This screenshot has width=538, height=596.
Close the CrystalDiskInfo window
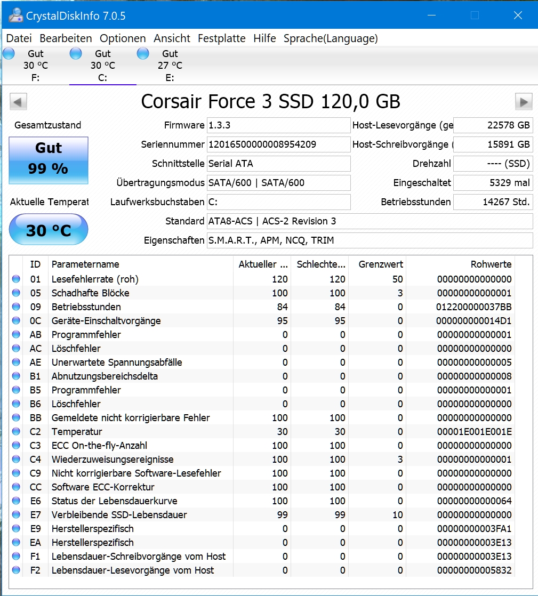[x=518, y=15]
